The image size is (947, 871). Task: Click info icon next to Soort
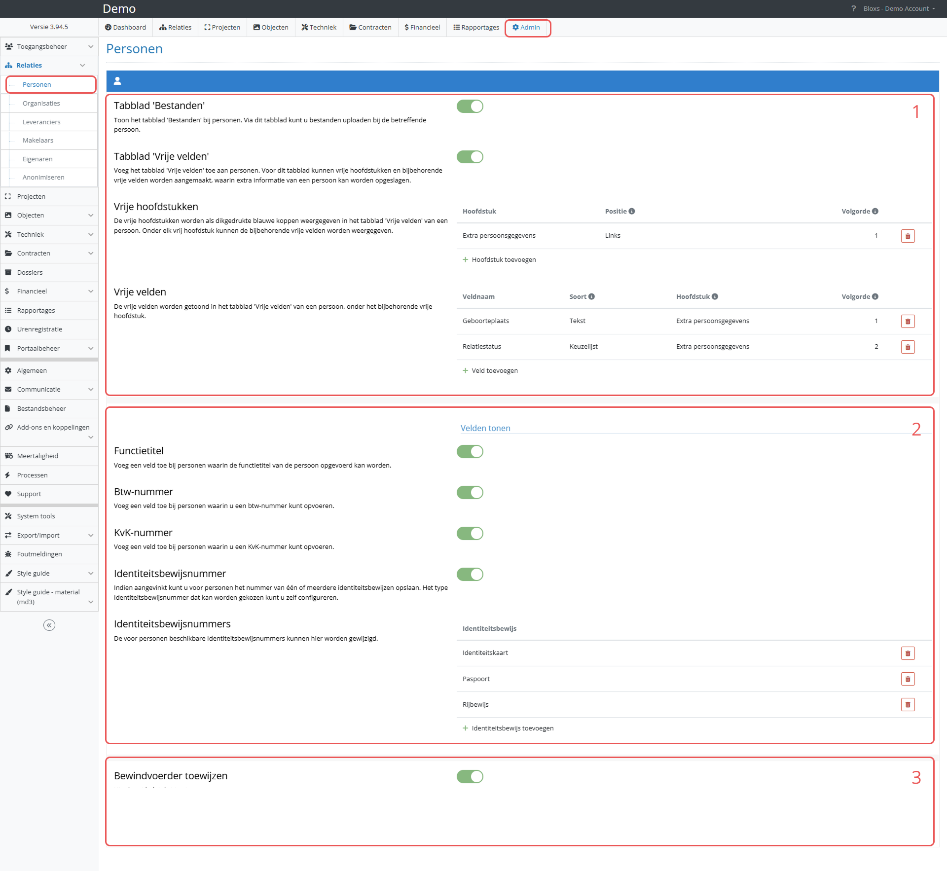591,296
